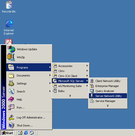This screenshot has height=136, width=135.
Task: Click the eG Monitoring Suite folder icon
Action: pos(55,86)
